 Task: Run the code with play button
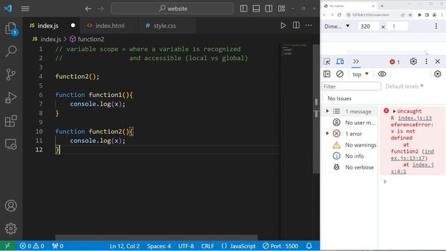[283, 25]
